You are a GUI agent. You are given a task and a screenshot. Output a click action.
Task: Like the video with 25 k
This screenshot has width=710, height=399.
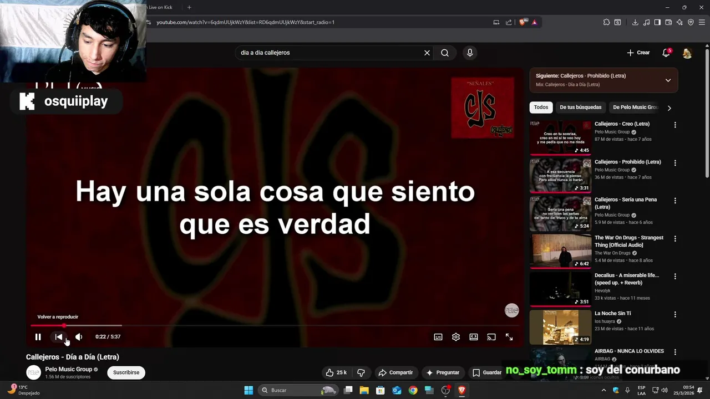tap(336, 372)
